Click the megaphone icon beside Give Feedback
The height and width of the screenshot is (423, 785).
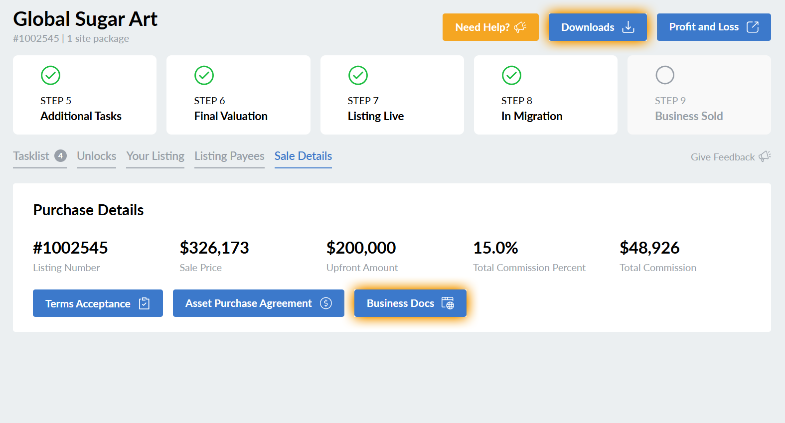click(x=765, y=156)
